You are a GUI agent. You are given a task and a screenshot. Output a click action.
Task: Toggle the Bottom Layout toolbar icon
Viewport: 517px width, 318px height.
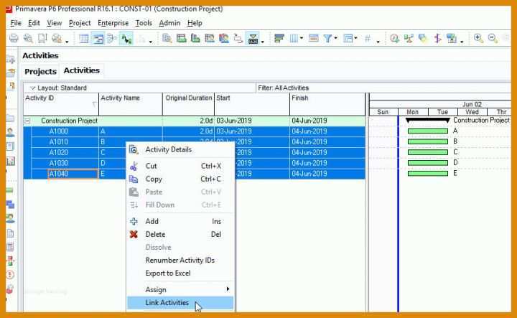tap(253, 39)
